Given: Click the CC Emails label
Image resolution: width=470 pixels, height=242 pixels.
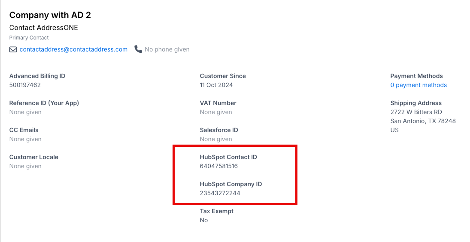Looking at the screenshot, I should [x=24, y=130].
